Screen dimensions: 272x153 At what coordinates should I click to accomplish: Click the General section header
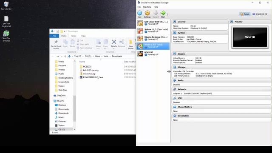pyautogui.click(x=200, y=22)
